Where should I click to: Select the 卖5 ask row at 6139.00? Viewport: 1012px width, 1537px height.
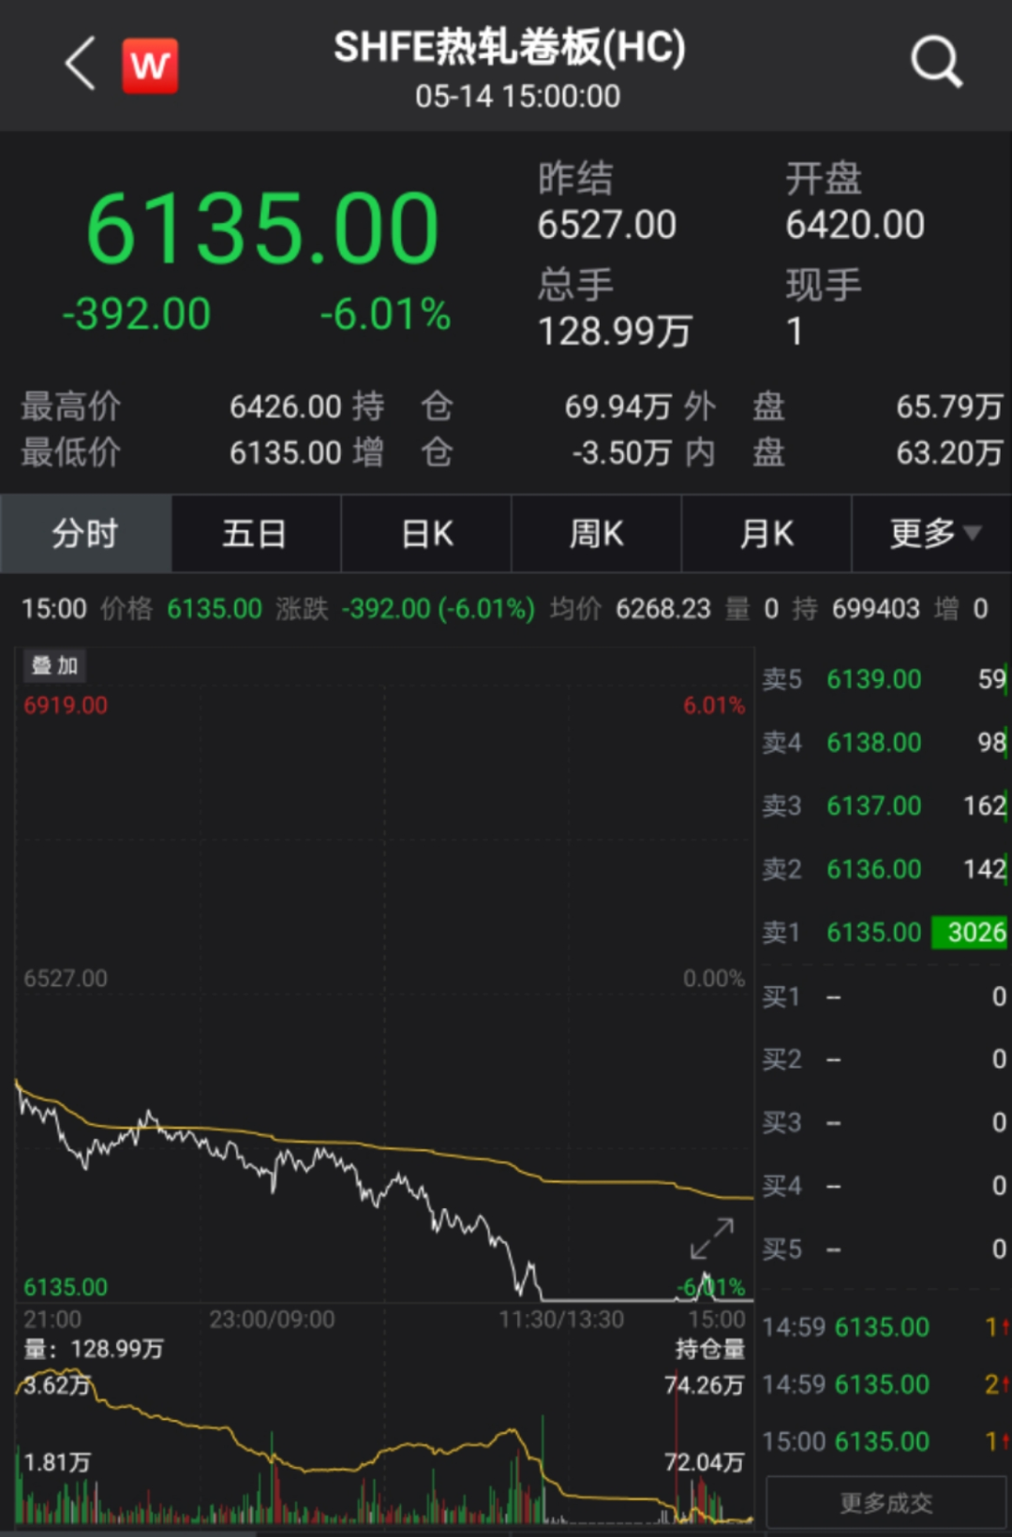883,679
